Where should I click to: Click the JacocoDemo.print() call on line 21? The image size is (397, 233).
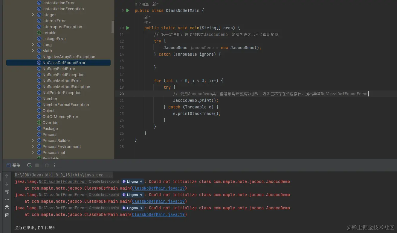coord(196,100)
